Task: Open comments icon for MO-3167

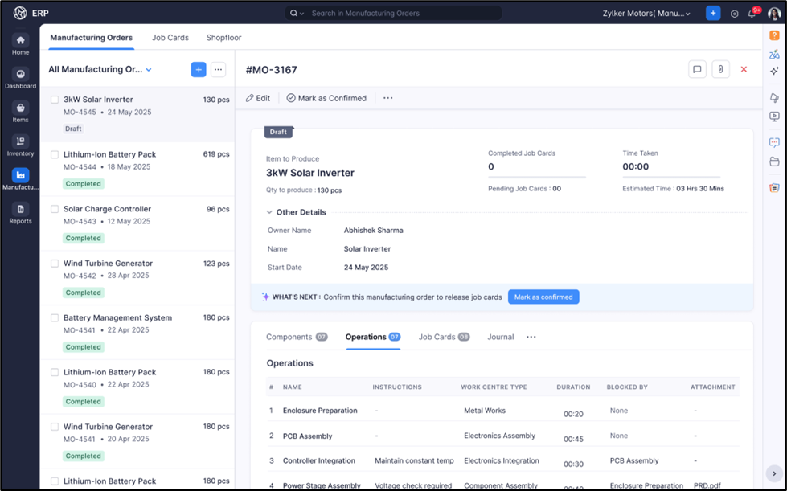Action: click(697, 70)
